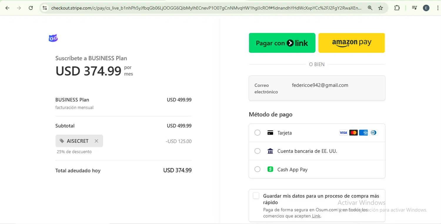
Task: Open the media control icon in toolbar
Action: [x=414, y=8]
